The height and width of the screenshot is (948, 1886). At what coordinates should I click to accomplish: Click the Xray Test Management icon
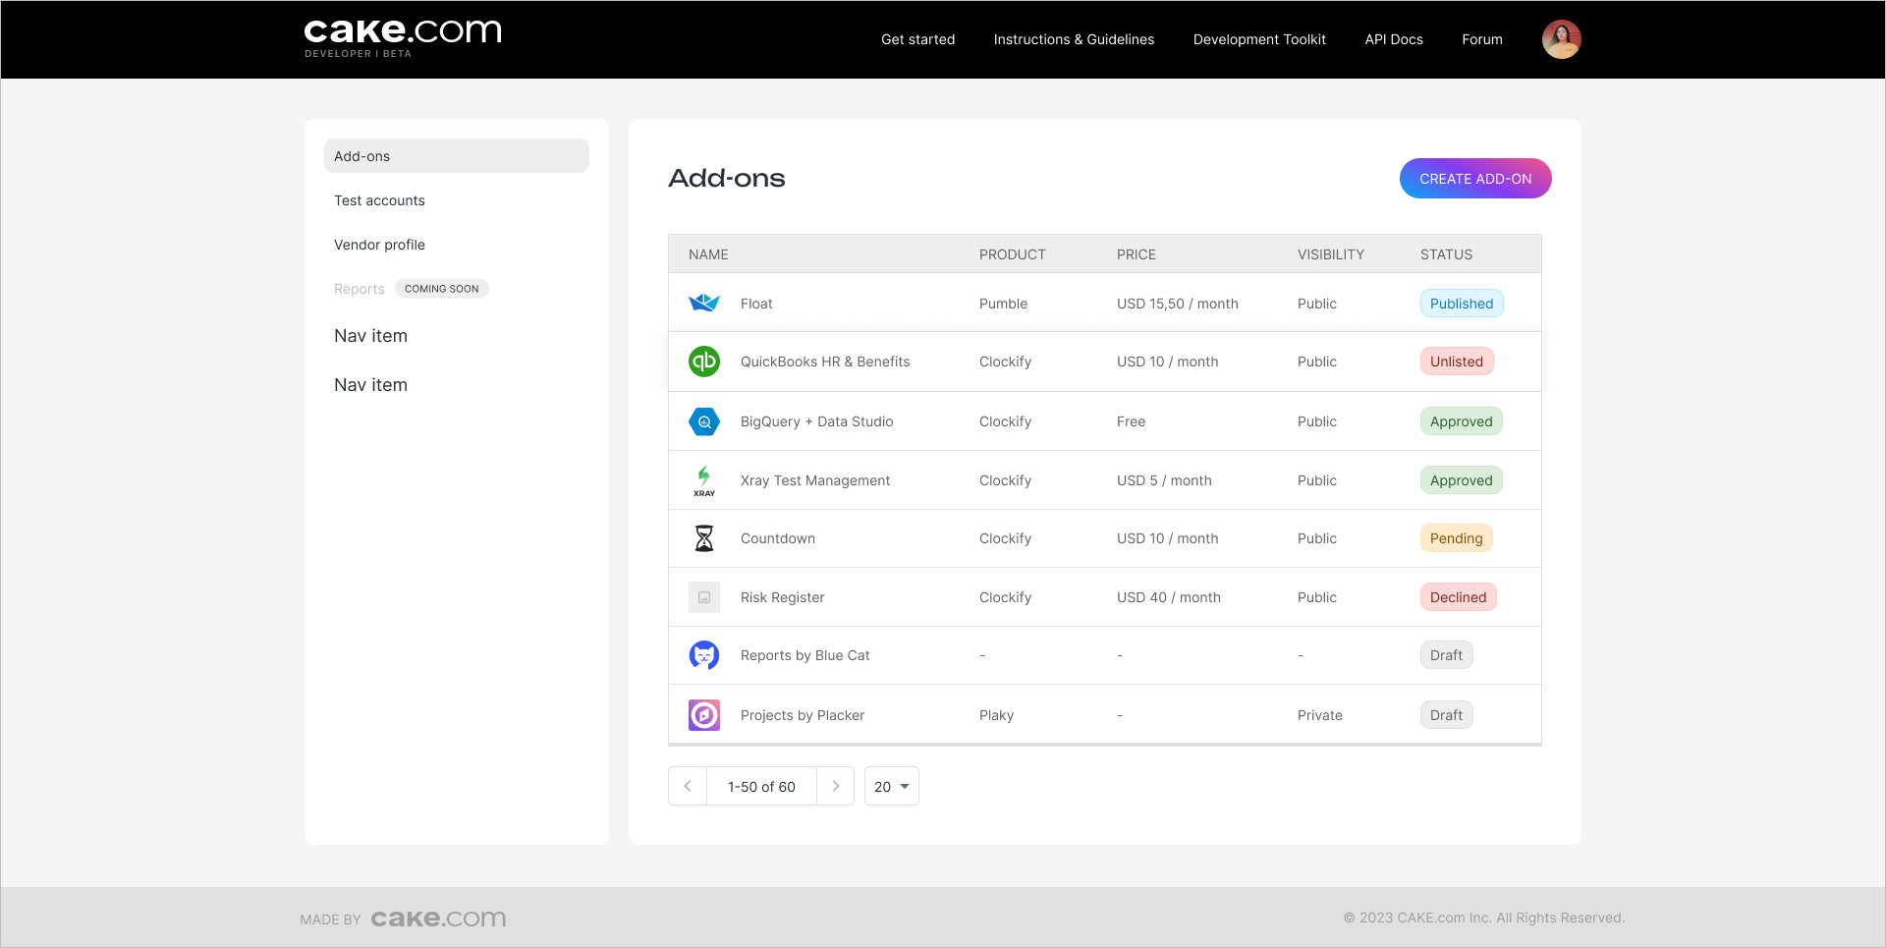(x=703, y=480)
